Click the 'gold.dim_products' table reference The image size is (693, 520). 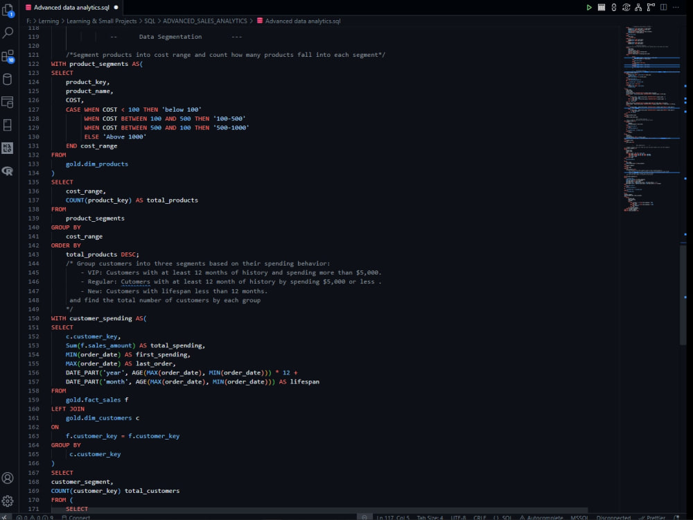click(x=97, y=164)
